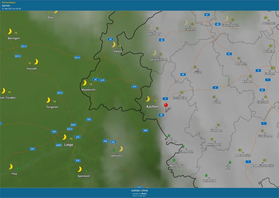Screen dimensions: 279x198
Task: Click the moon icon above Tongeren
Action: click(48, 100)
